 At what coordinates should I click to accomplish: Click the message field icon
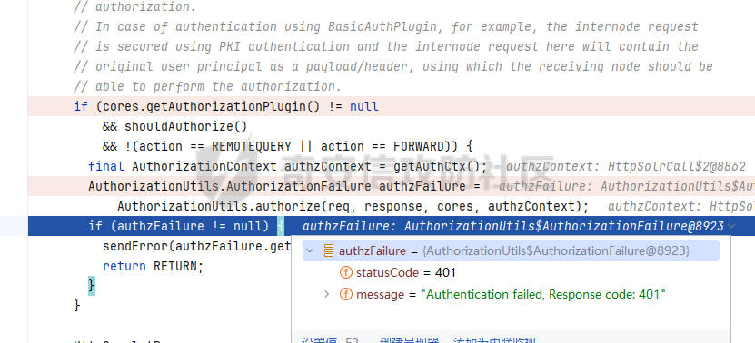tap(346, 294)
